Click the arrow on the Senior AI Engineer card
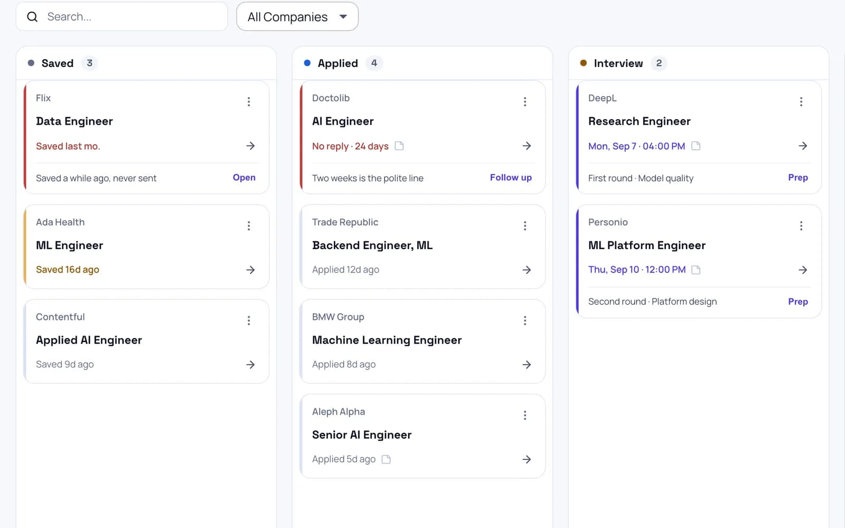Image resolution: width=845 pixels, height=528 pixels. (527, 459)
